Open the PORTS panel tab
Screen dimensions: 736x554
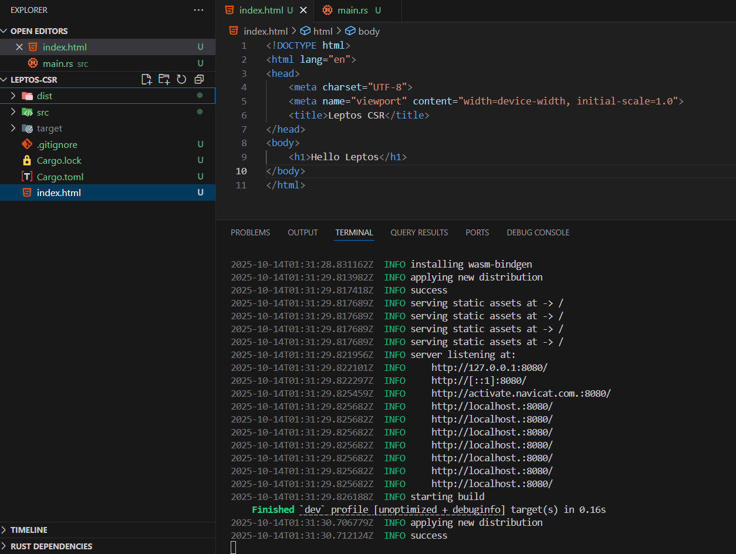click(477, 232)
